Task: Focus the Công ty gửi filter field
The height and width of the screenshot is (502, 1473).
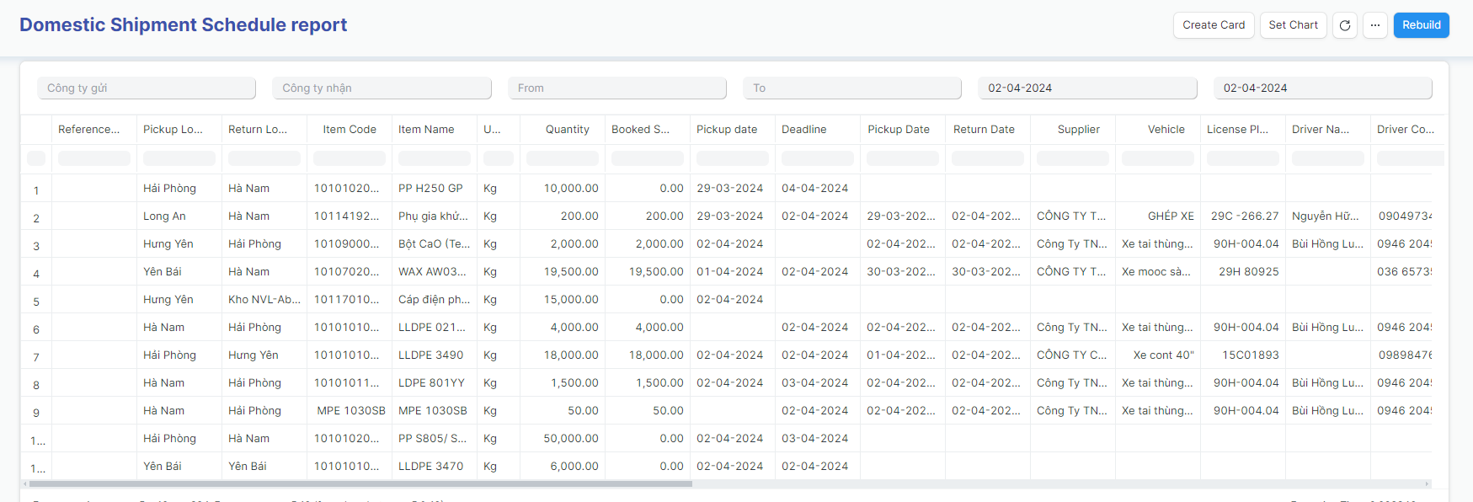Action: (x=147, y=88)
